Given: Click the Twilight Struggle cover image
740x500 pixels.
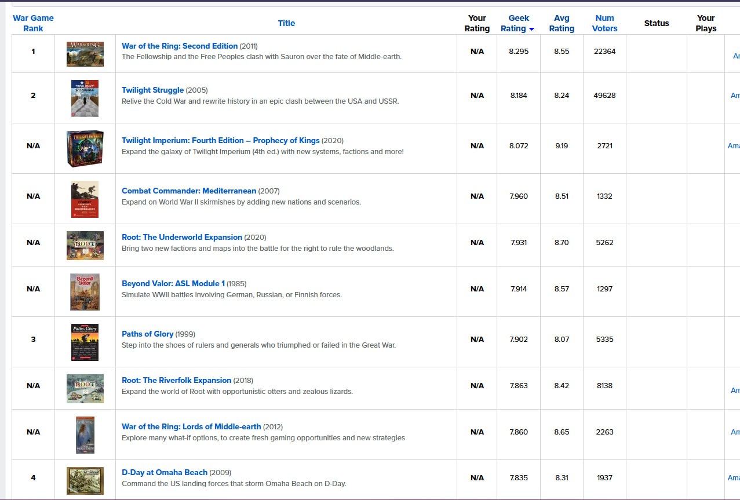Looking at the screenshot, I should click(85, 98).
